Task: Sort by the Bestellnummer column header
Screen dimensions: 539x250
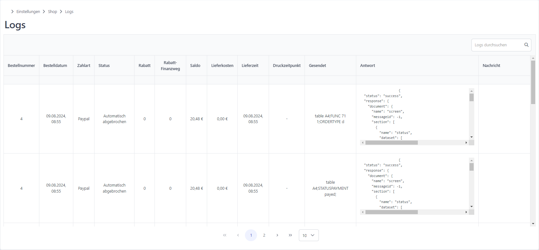Action: (x=21, y=65)
